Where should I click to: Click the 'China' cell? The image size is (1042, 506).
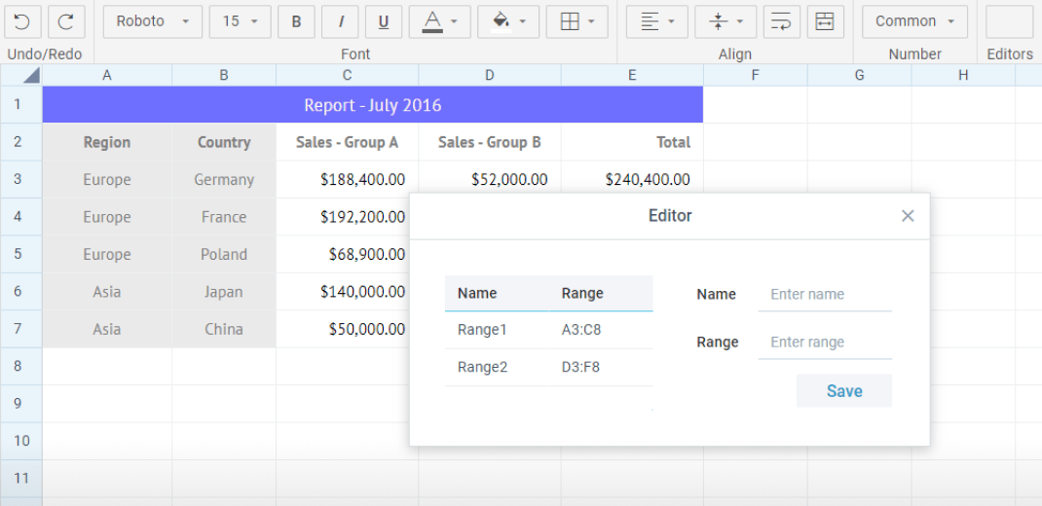tap(224, 329)
